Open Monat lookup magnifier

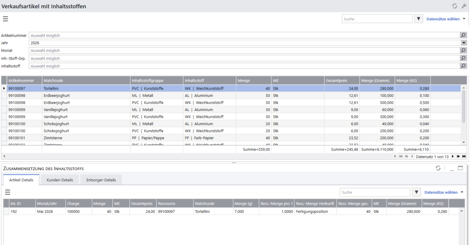(464, 51)
